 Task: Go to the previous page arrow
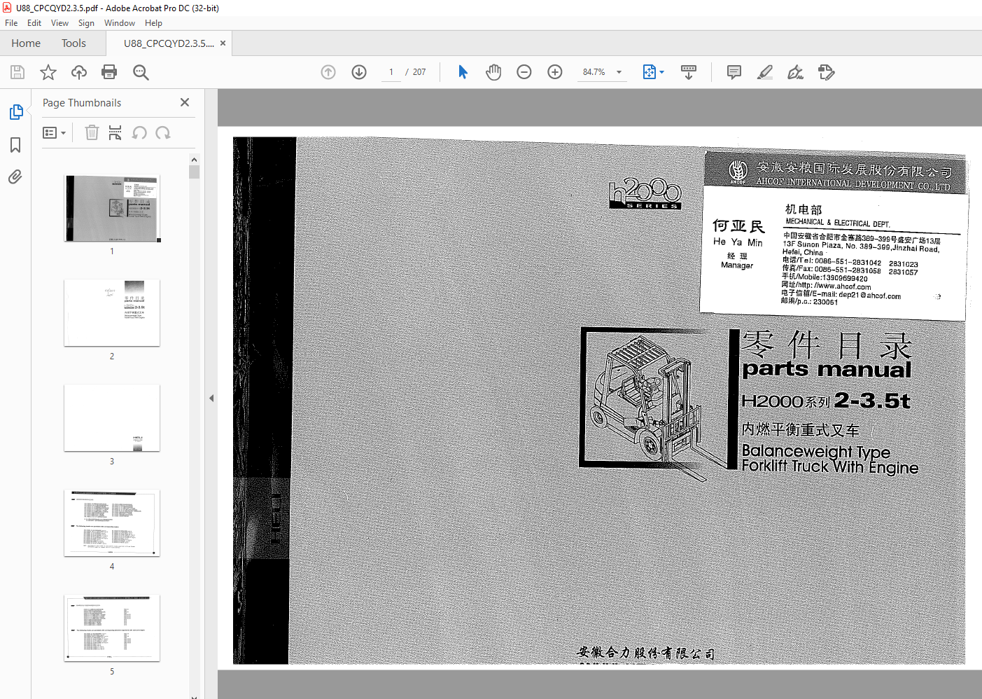click(328, 72)
